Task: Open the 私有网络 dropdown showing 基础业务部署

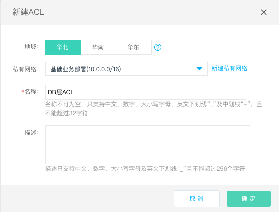Action: pyautogui.click(x=126, y=69)
